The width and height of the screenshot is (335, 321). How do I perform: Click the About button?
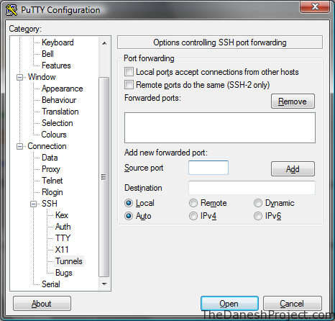pyautogui.click(x=42, y=304)
